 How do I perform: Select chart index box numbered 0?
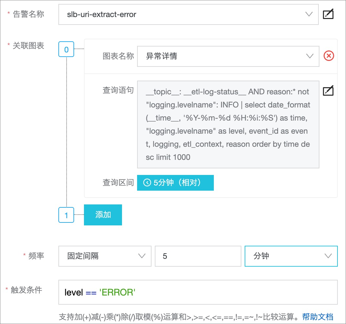(66, 49)
